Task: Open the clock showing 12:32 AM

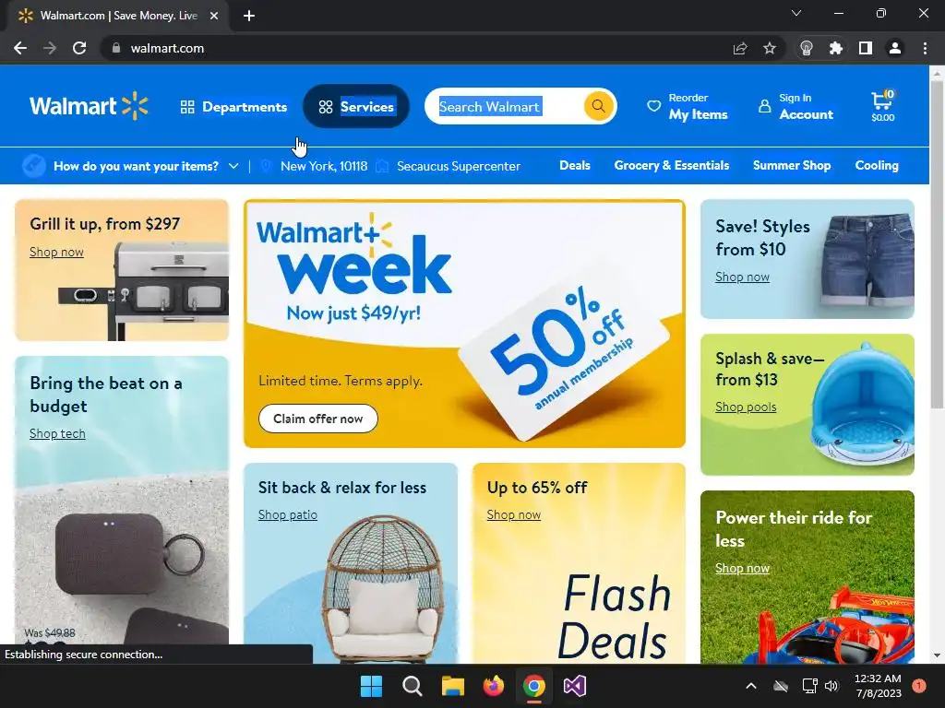Action: click(879, 686)
